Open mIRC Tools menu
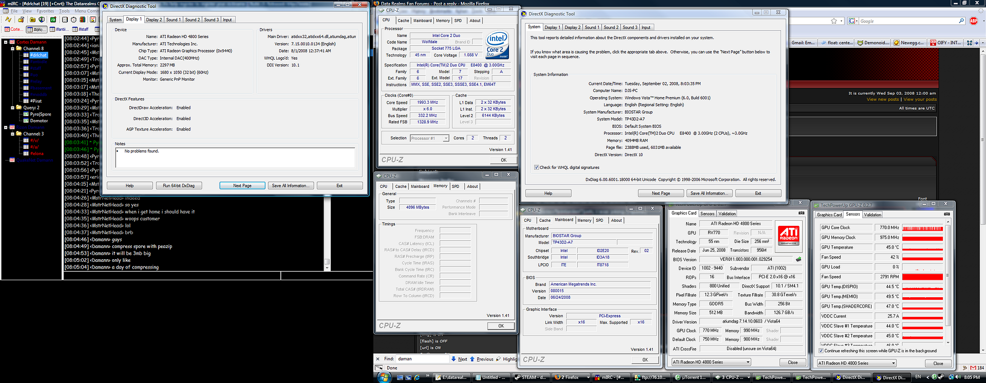Image resolution: width=986 pixels, height=383 pixels. 64,11
